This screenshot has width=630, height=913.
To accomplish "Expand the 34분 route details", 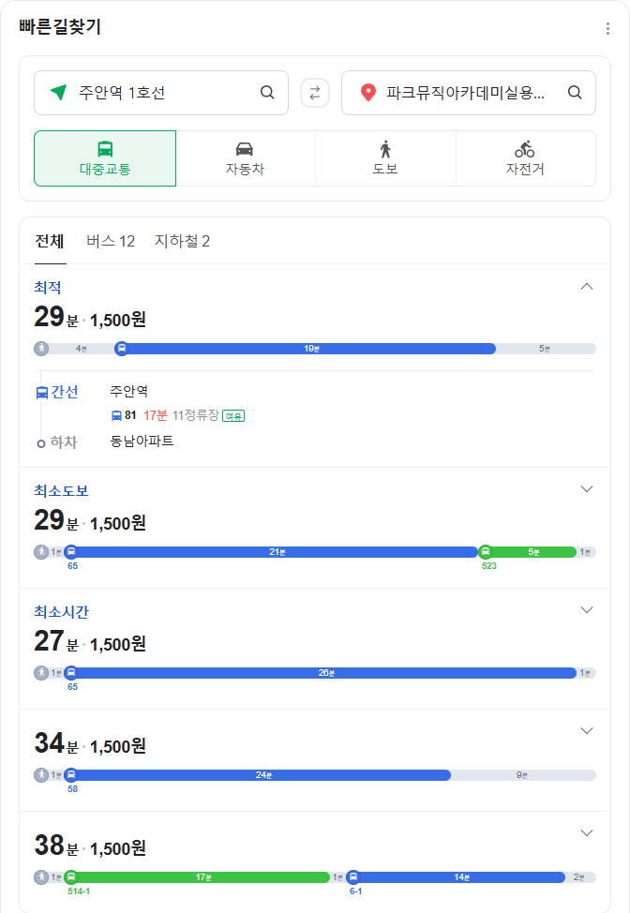I will tap(587, 731).
